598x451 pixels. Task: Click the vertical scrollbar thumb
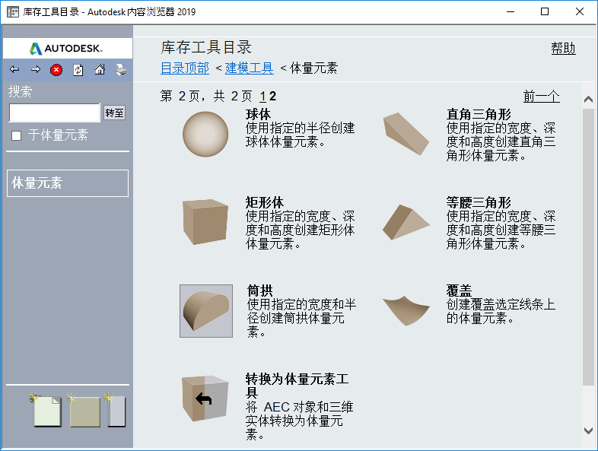tap(588, 246)
